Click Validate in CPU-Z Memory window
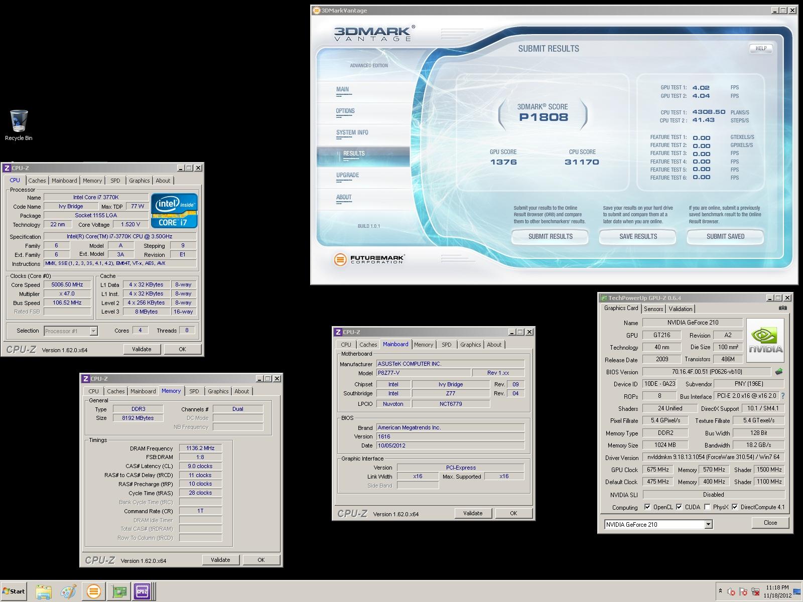The width and height of the screenshot is (803, 602). click(220, 560)
